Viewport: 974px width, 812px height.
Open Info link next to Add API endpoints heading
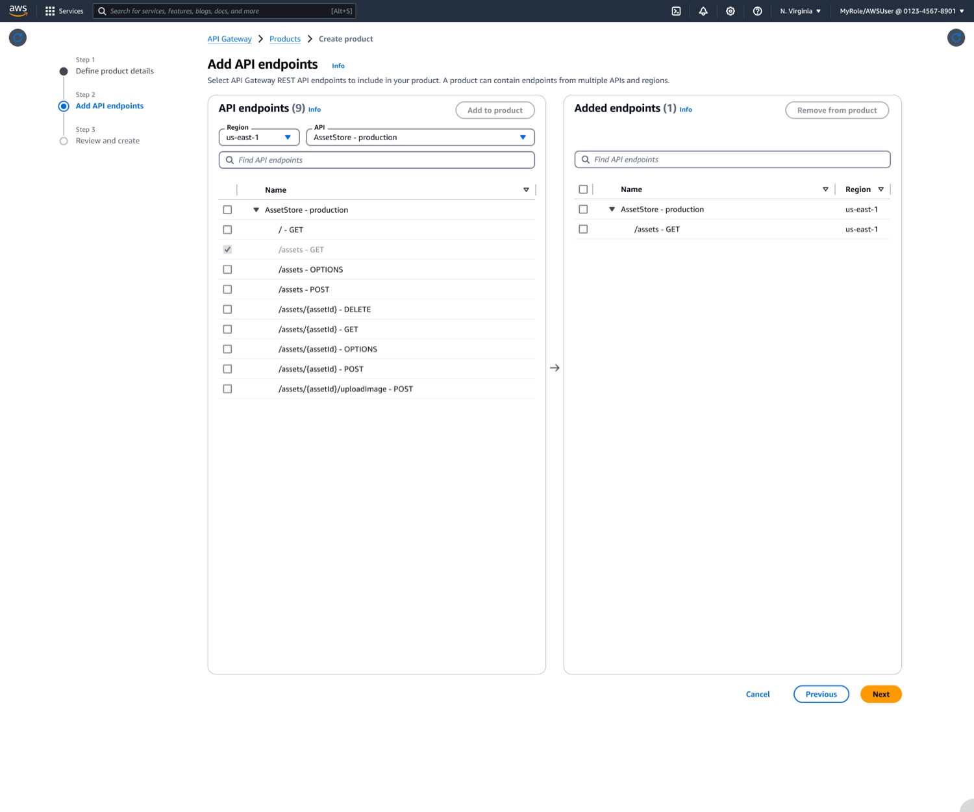click(338, 66)
